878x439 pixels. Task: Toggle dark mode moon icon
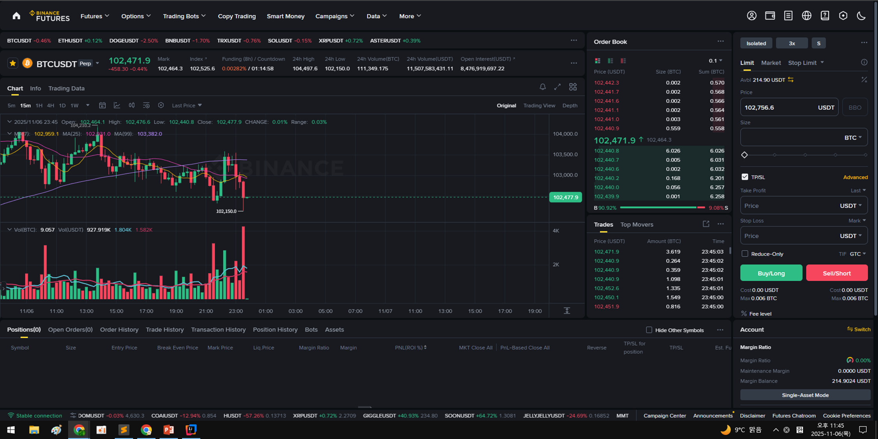click(x=861, y=16)
